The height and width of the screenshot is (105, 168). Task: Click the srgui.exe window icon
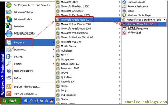[124, 28]
